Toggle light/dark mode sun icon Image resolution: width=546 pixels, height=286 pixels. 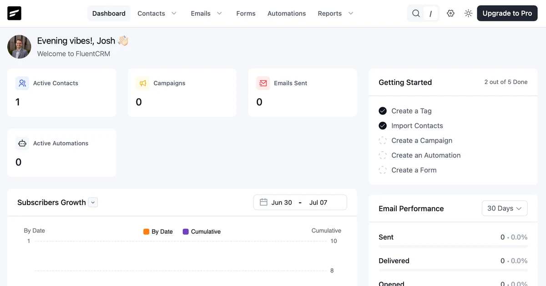tap(468, 14)
